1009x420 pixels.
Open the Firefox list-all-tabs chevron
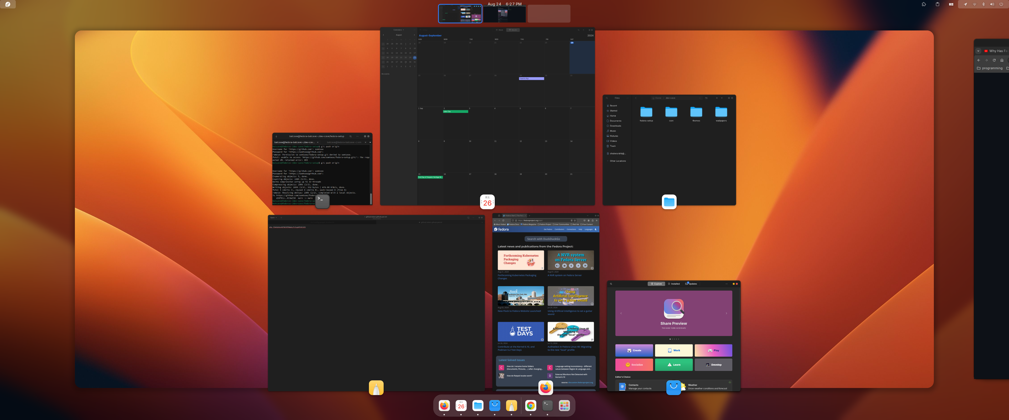pos(588,216)
